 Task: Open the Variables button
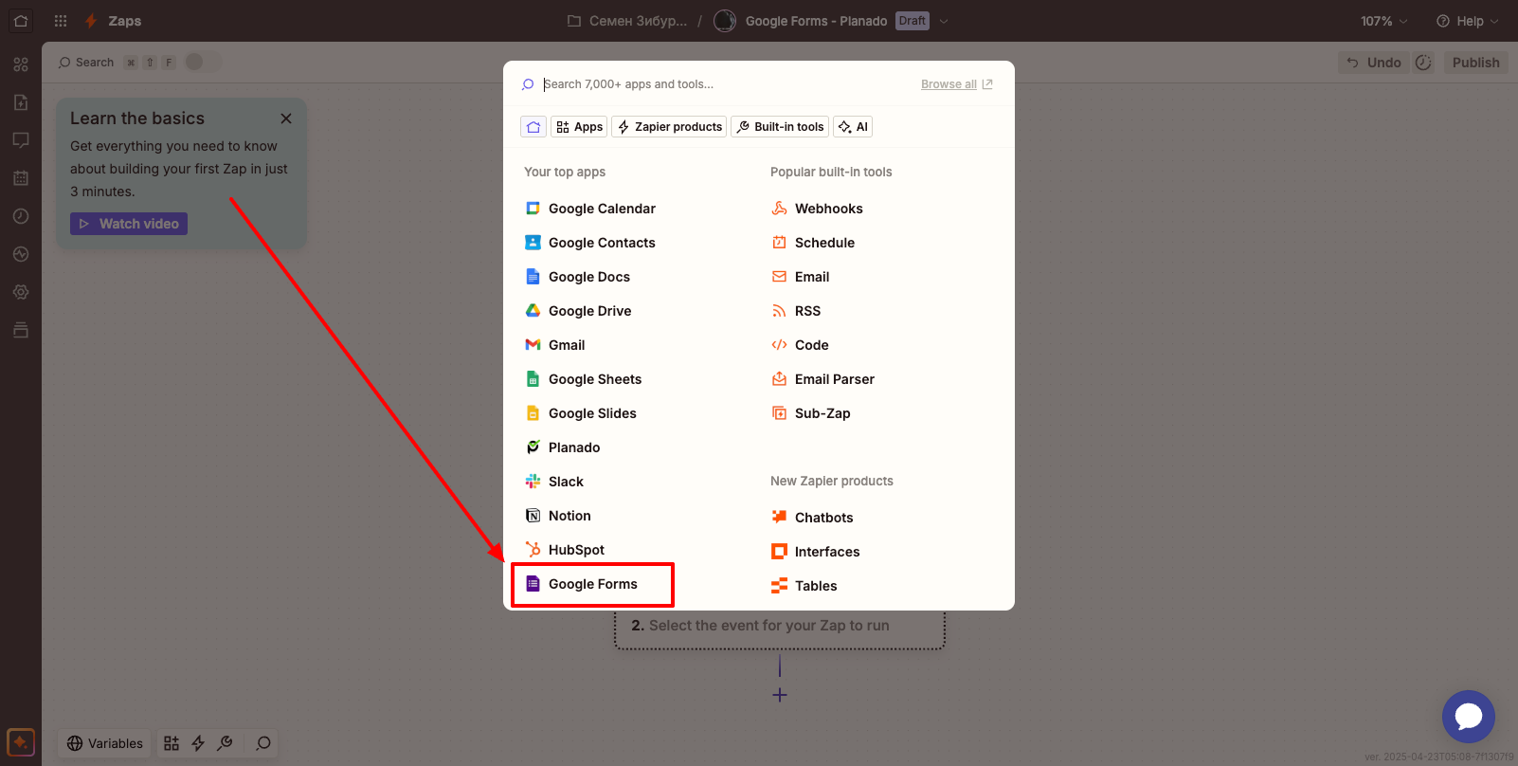(x=105, y=743)
